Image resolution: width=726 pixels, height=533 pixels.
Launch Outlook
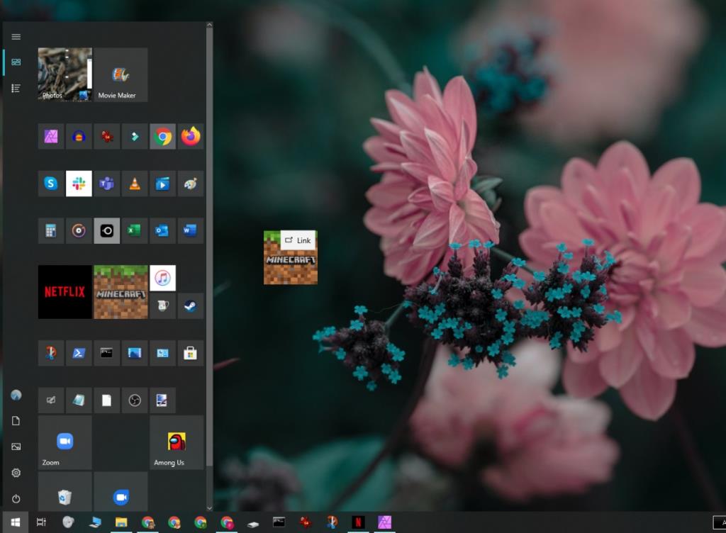pos(162,230)
